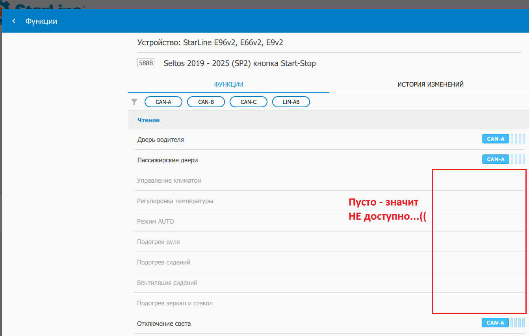Viewport: 529px width, 336px height.
Task: Click the level bars beside Дверь водителя
Action: (518, 139)
